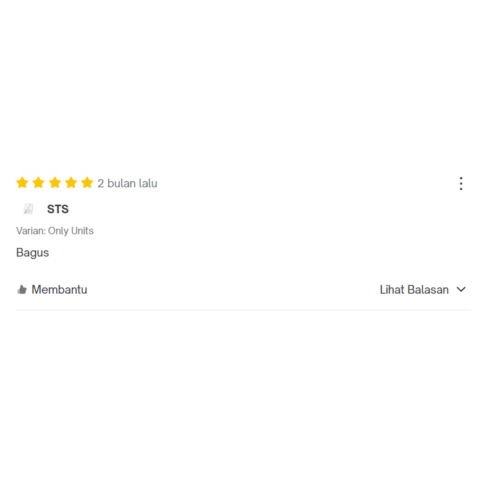Image resolution: width=484 pixels, height=484 pixels.
Task: Select the second rating star
Action: (x=38, y=182)
